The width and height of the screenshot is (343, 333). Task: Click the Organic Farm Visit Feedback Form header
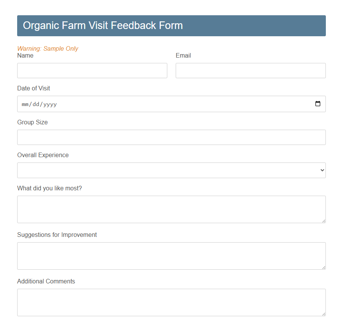[x=103, y=26]
